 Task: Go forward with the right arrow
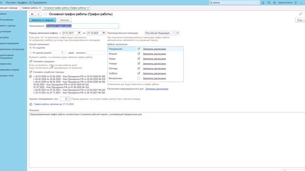[x=38, y=14]
